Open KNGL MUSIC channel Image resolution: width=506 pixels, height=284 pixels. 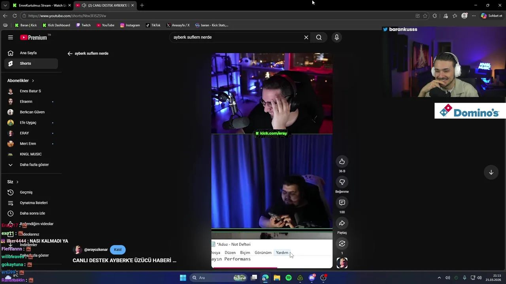click(x=31, y=154)
